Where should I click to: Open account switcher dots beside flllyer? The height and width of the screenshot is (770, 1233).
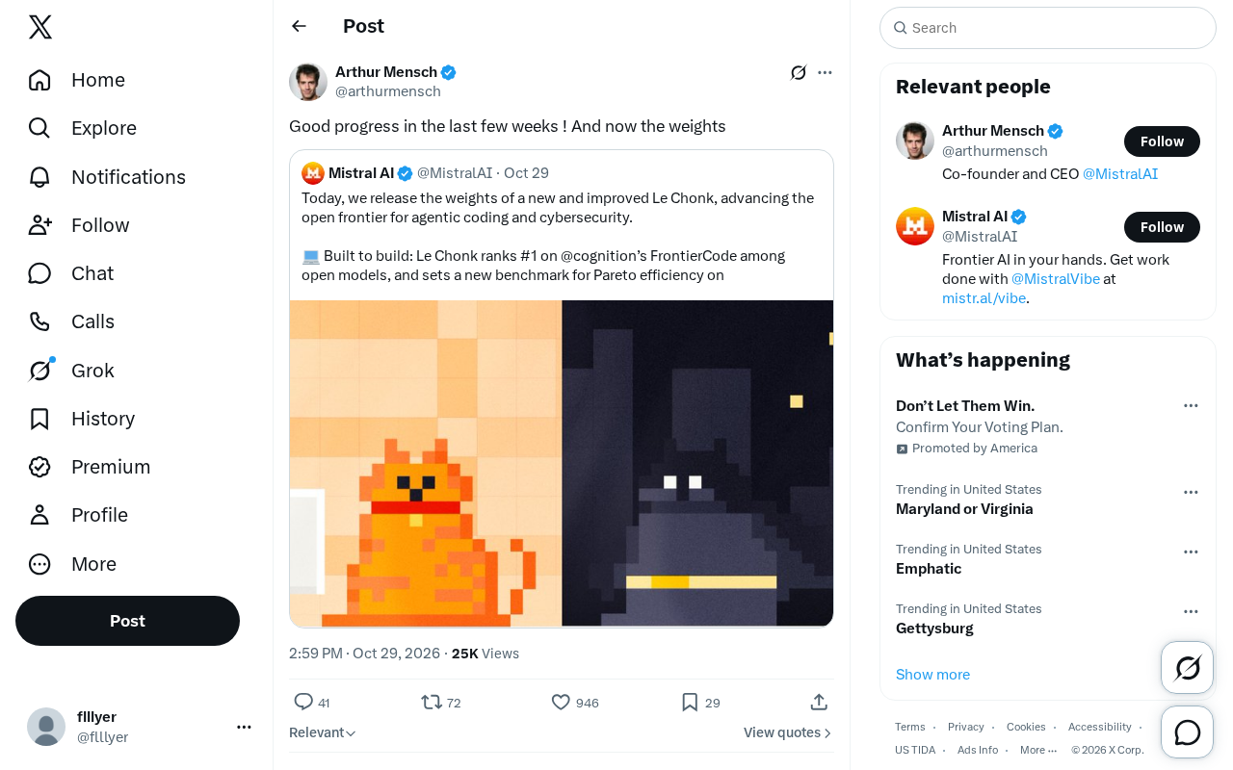[x=244, y=727]
